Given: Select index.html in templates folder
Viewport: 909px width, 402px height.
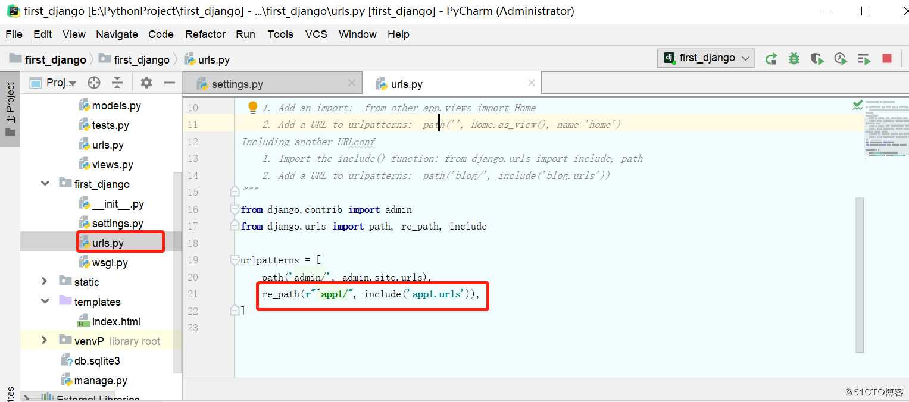Looking at the screenshot, I should [x=110, y=322].
